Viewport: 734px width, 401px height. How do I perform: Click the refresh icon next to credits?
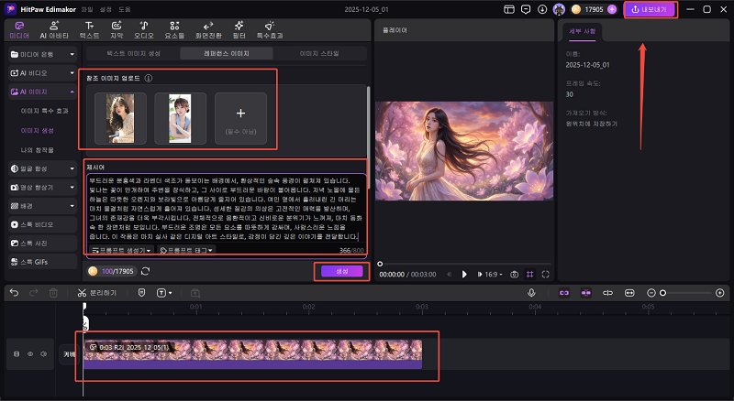146,271
